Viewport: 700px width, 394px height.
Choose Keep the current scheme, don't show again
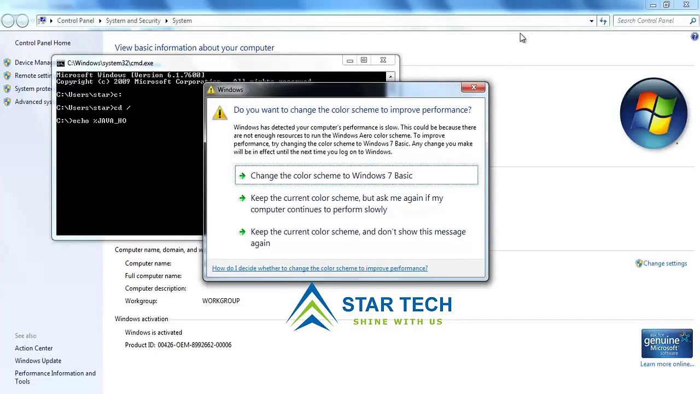point(357,237)
